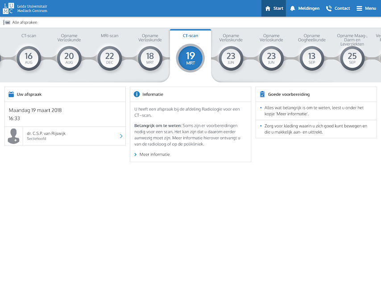Click chevron next to dr. van Rijswijk
The height and width of the screenshot is (286, 381).
pyautogui.click(x=121, y=136)
